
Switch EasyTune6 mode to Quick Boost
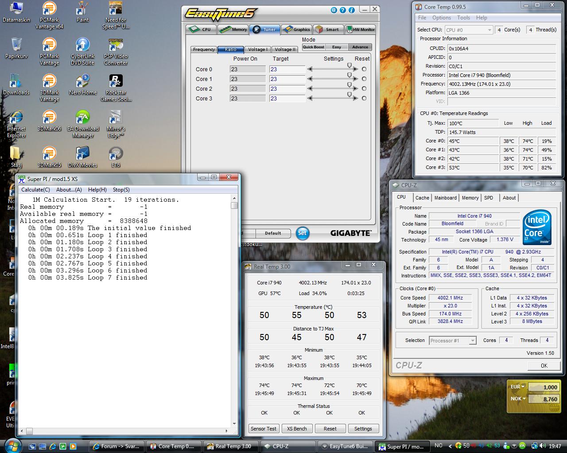(x=314, y=47)
